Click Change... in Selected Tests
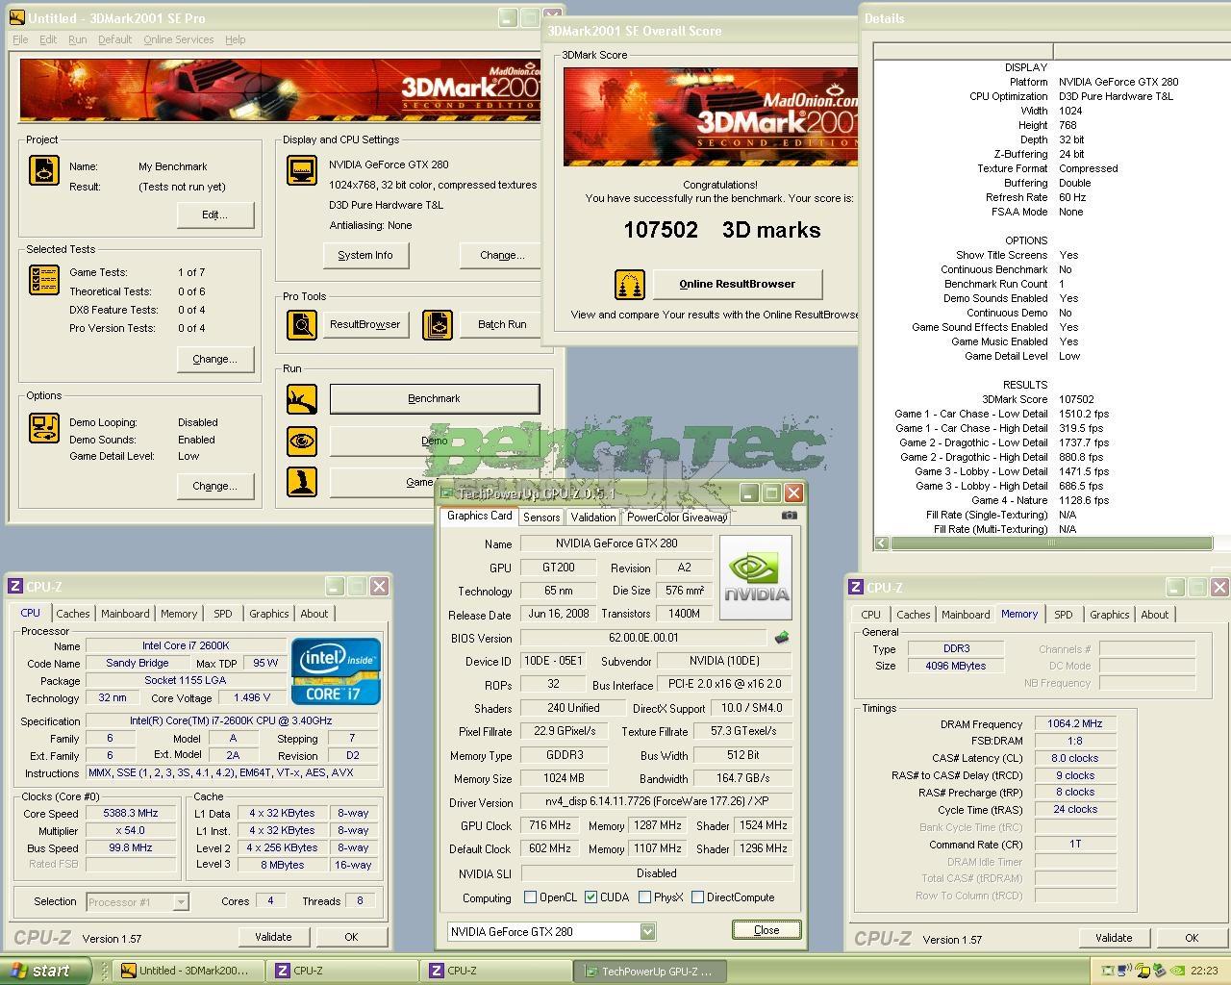Screen dimensions: 1231x985 click(x=214, y=359)
